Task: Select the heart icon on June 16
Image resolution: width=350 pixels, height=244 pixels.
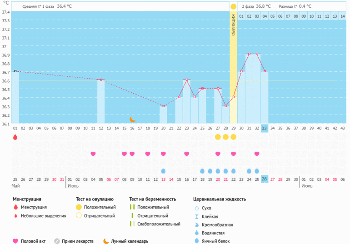Action: coord(186,154)
